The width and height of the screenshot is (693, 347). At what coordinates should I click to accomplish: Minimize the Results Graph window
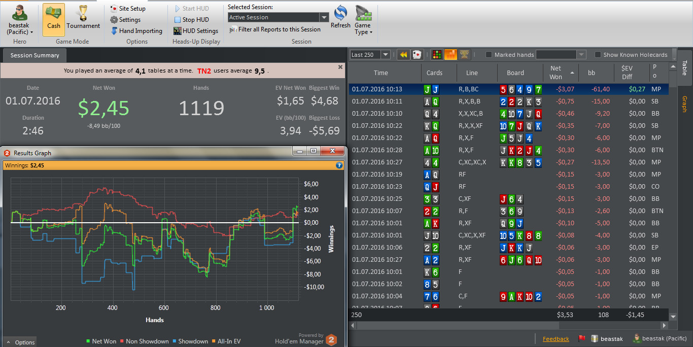coord(300,151)
